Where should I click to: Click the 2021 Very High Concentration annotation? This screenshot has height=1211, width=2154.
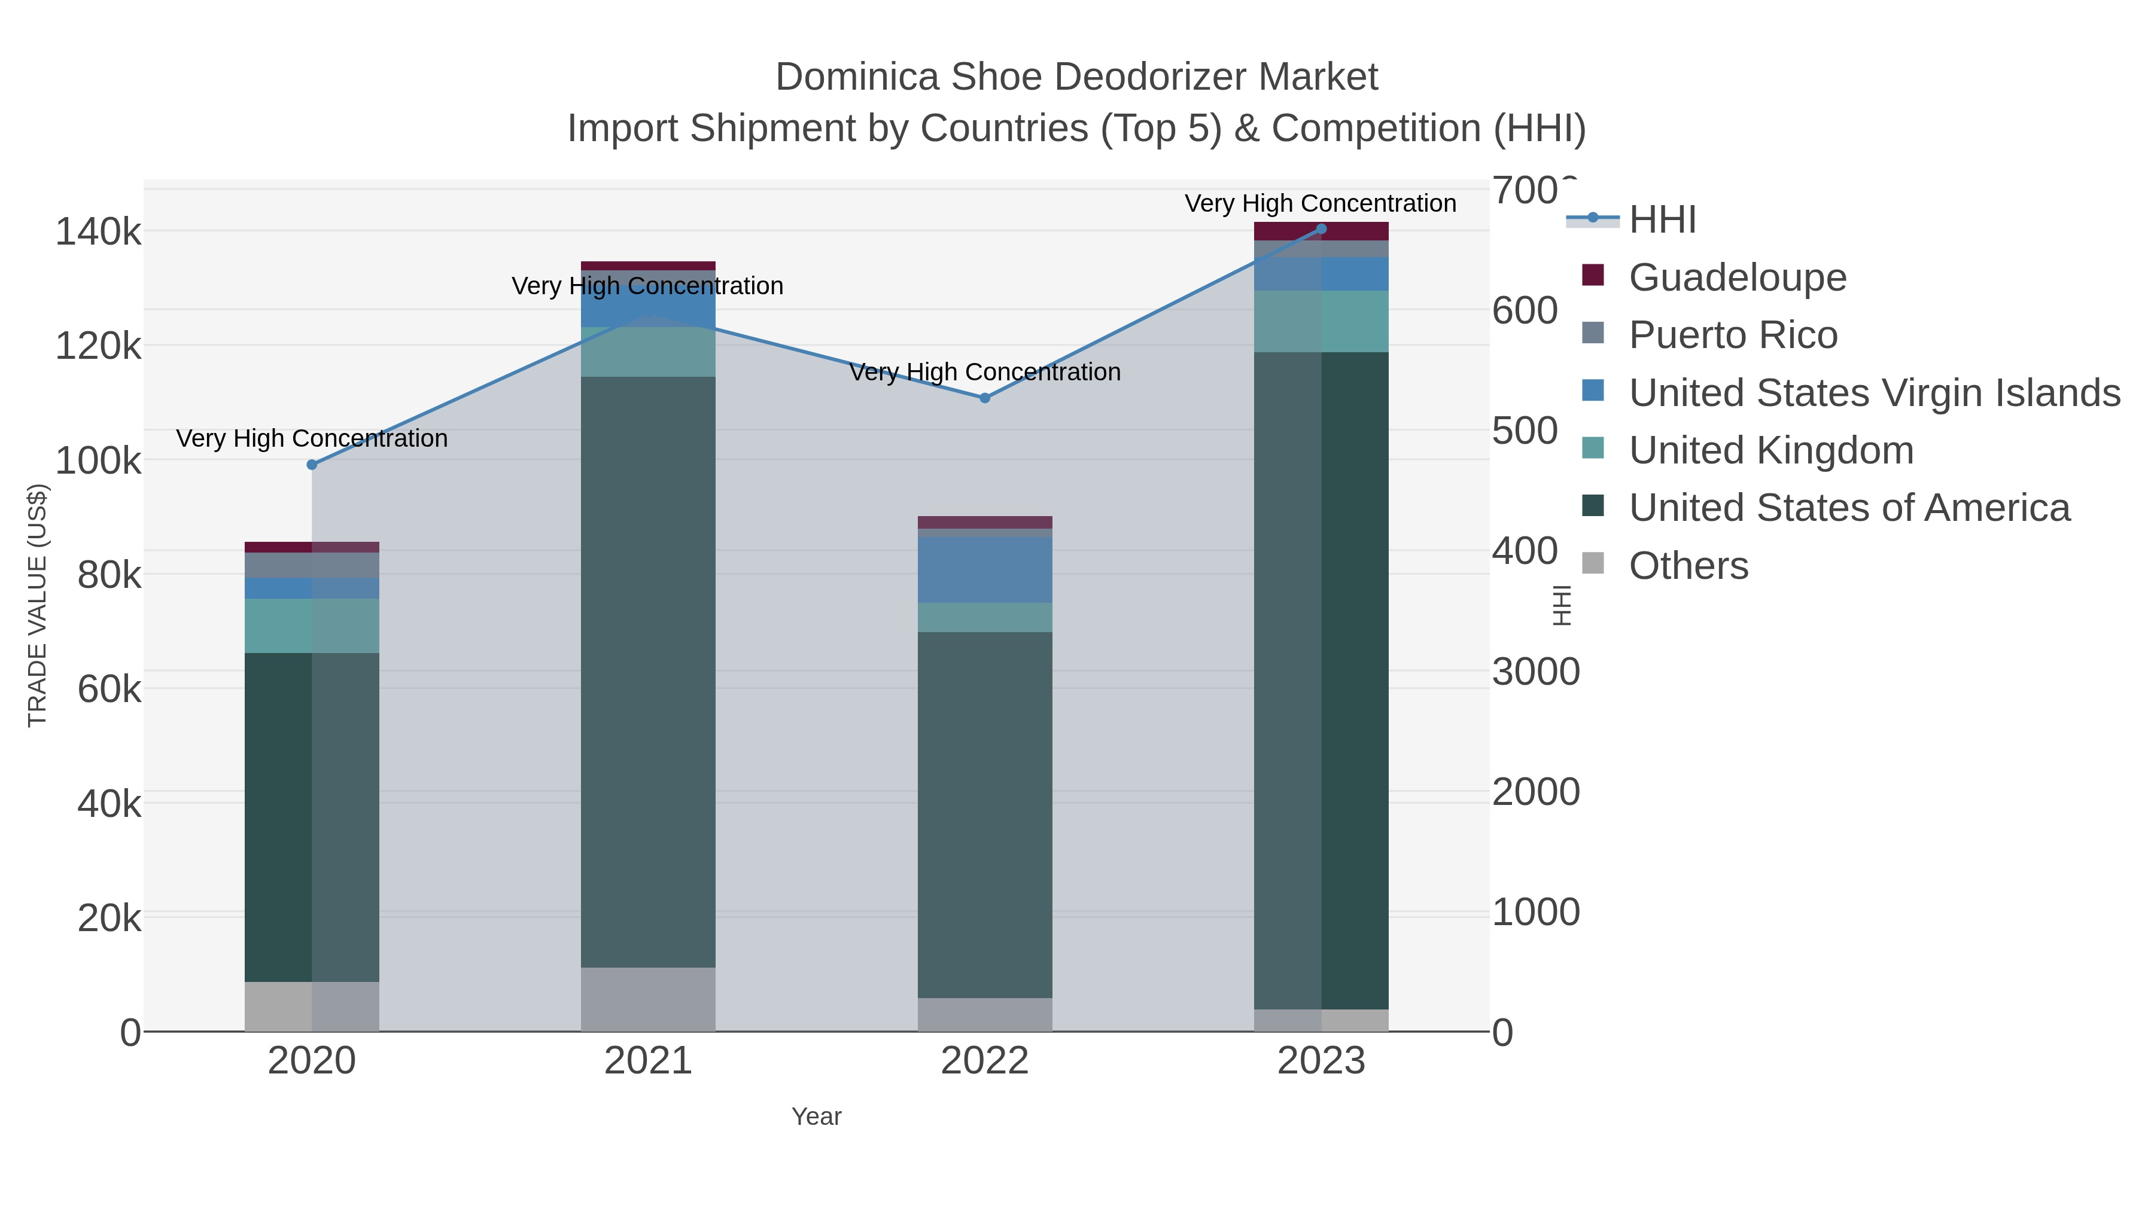(648, 286)
